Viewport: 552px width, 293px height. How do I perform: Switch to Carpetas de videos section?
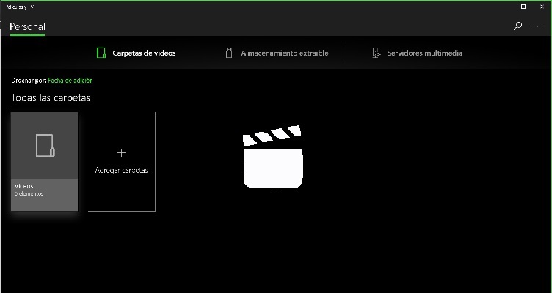pyautogui.click(x=144, y=53)
